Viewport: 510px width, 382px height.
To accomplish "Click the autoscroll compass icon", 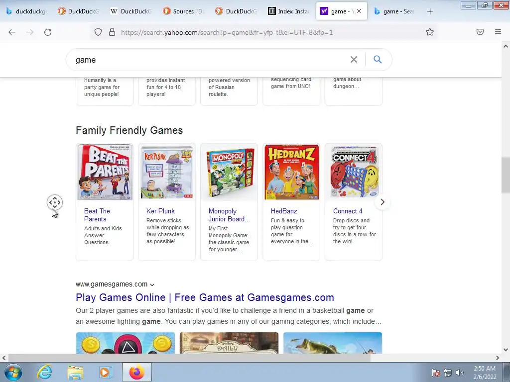I will point(55,203).
